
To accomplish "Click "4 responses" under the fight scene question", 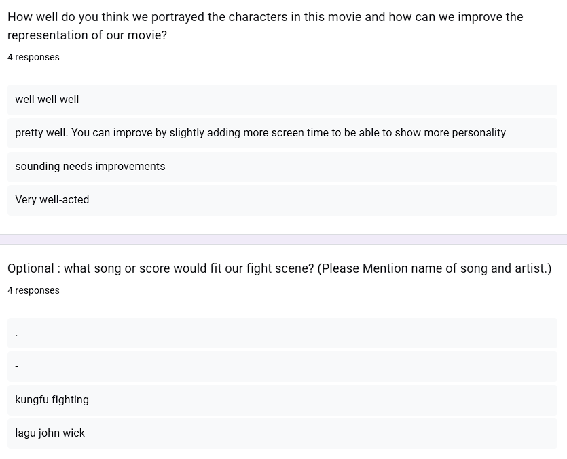I will pyautogui.click(x=33, y=291).
